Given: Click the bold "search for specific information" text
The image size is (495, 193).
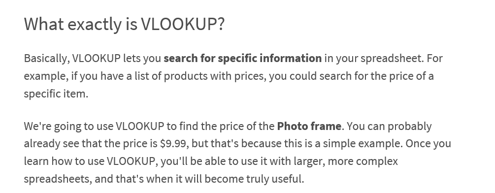Looking at the screenshot, I should tap(242, 58).
